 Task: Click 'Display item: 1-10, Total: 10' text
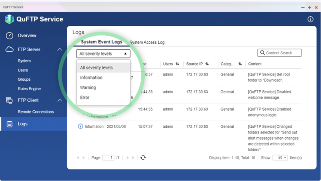pos(232,158)
